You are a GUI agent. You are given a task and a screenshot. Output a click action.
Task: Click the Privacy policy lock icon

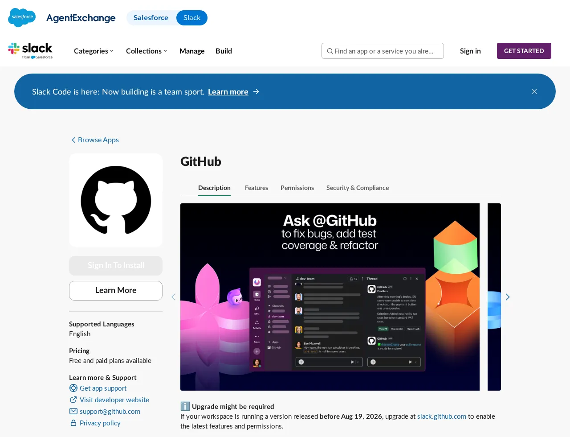[x=73, y=423]
